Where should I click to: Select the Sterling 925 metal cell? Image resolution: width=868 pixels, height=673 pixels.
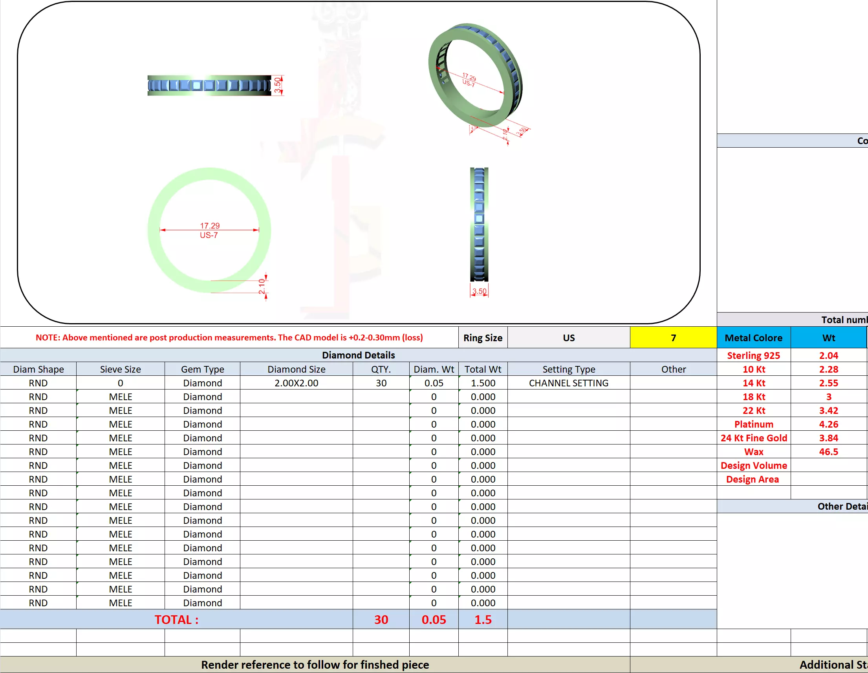coord(753,355)
